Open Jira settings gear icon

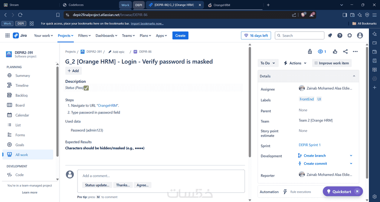(x=350, y=35)
